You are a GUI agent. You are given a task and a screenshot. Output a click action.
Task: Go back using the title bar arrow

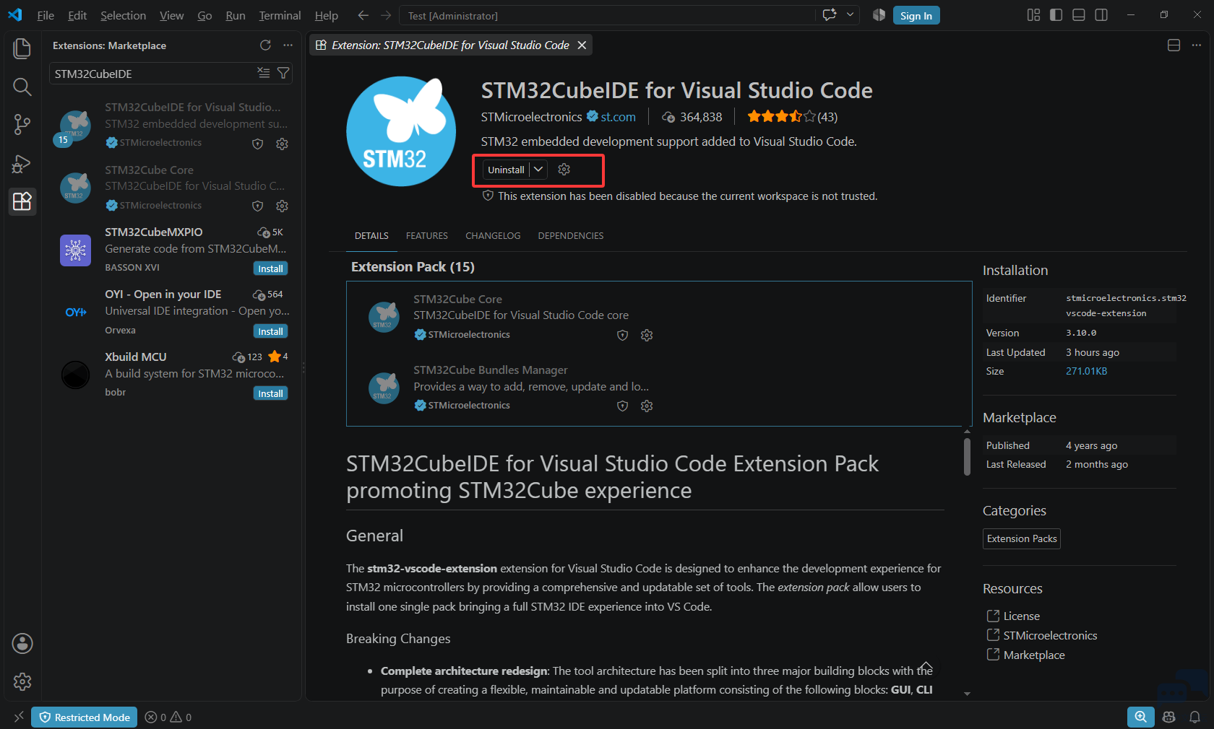pos(363,15)
